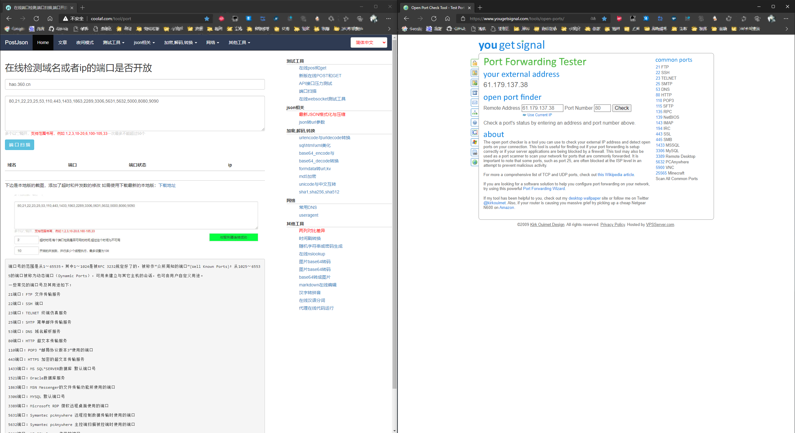Go back in the yougetsignal browser window
Screen dimensions: 795x433
click(x=407, y=19)
